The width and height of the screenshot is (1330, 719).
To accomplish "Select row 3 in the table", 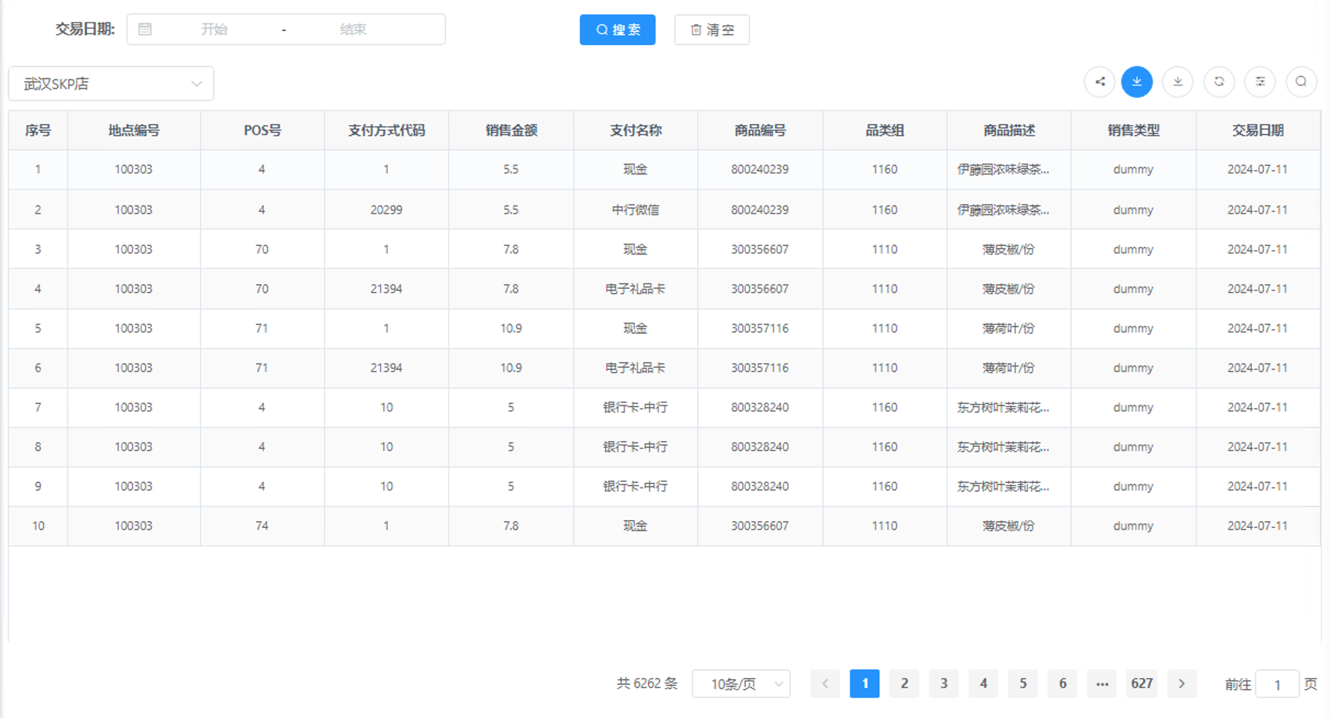I will tap(384, 249).
